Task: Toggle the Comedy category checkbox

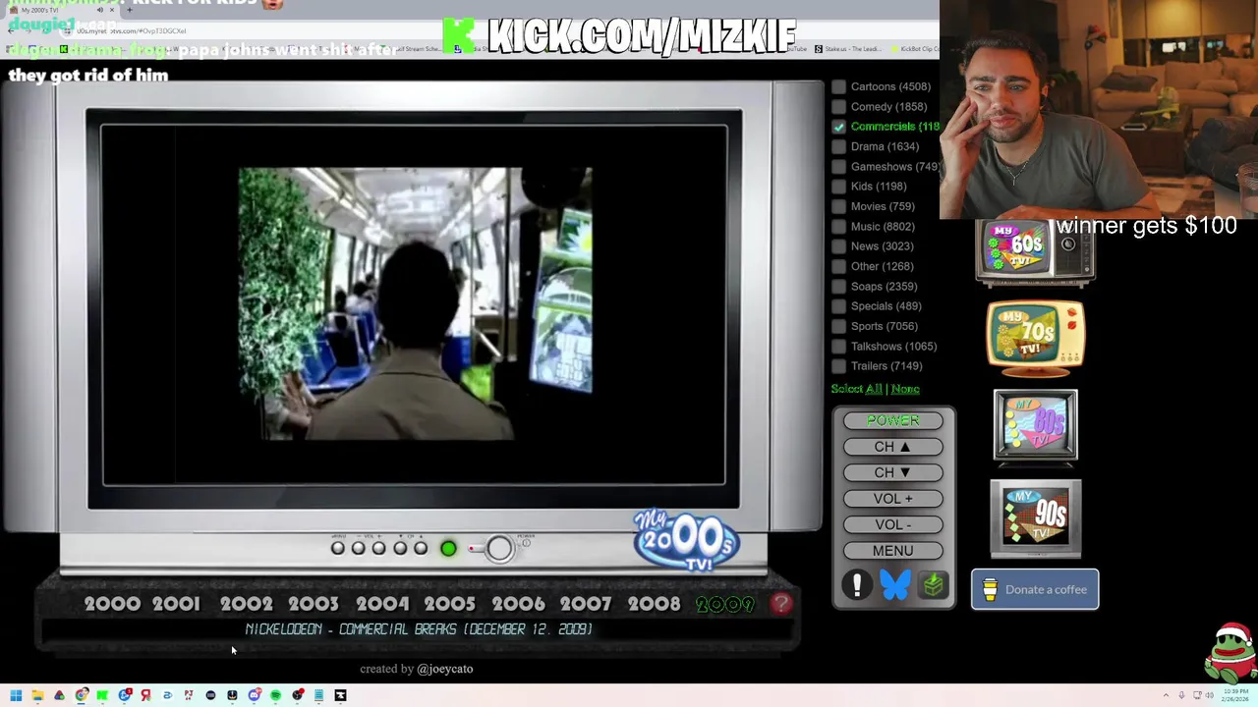Action: click(838, 106)
